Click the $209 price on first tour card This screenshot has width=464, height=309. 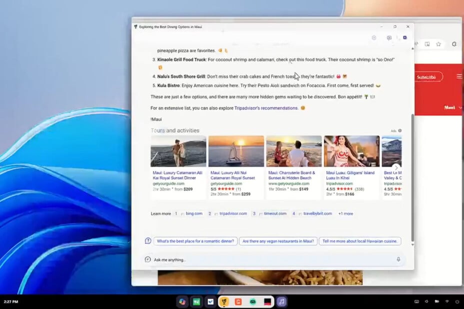point(188,189)
